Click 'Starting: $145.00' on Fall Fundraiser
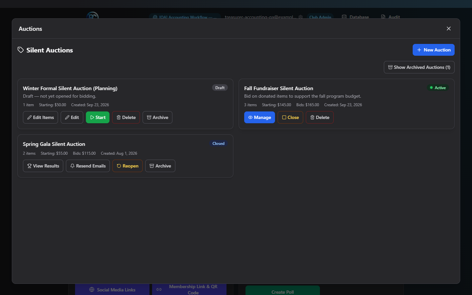 click(276, 105)
